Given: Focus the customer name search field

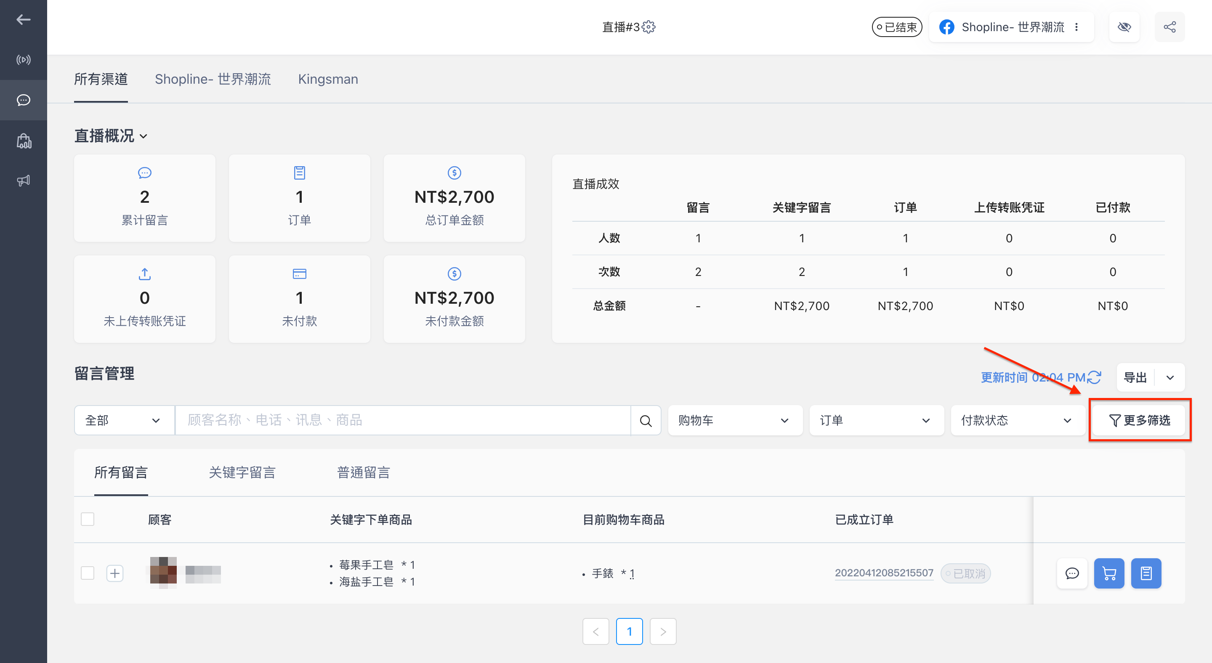Looking at the screenshot, I should pos(402,420).
